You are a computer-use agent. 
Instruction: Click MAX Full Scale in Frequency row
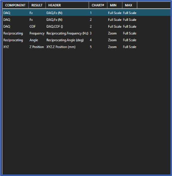point(130,34)
